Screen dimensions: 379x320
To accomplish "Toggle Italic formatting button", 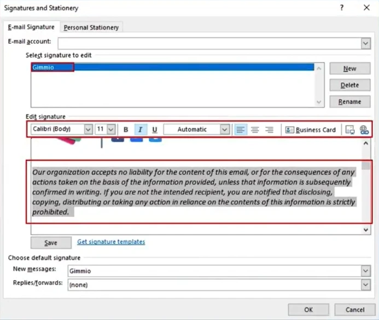I will click(141, 130).
